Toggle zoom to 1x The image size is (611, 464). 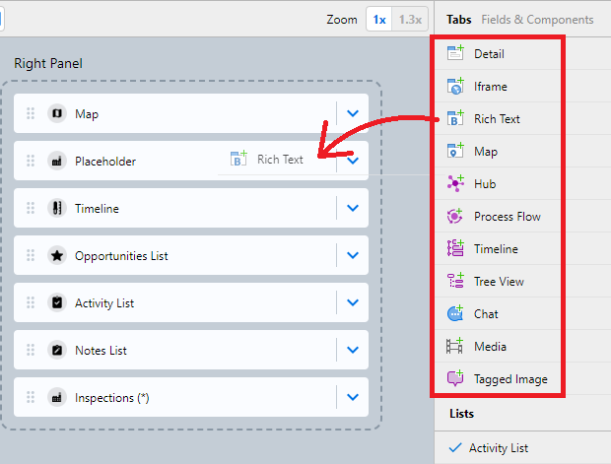pos(378,20)
